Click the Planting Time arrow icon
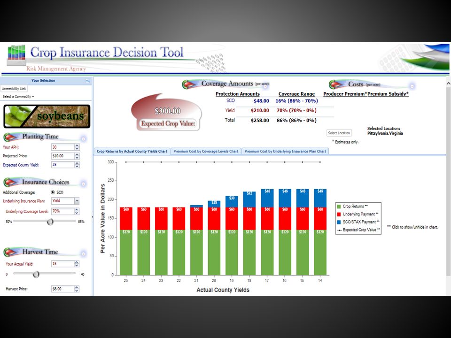The width and height of the screenshot is (451, 338). (10, 137)
